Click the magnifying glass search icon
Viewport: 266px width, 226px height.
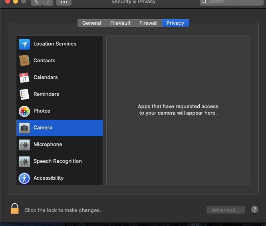pos(204,2)
